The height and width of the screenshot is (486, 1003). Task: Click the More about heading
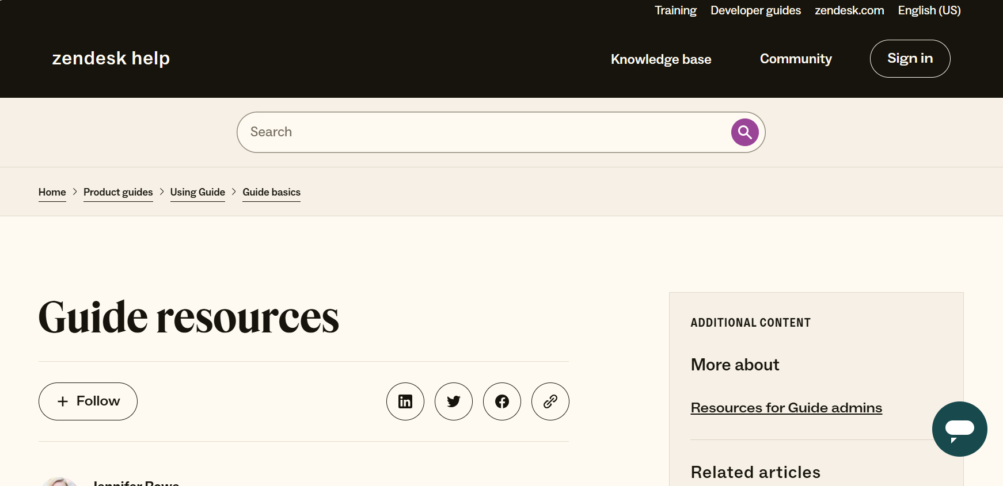[735, 365]
